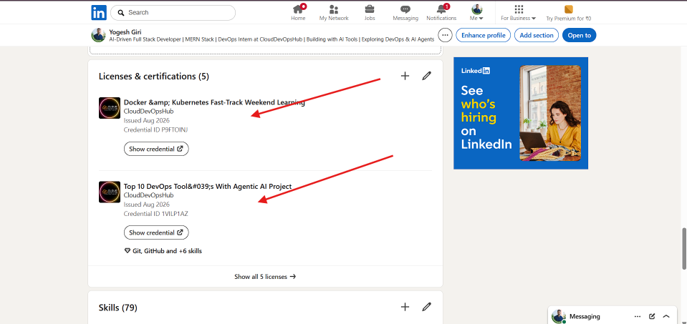Click Yogesh Giri name in sticky header
The image size is (687, 324).
point(125,32)
